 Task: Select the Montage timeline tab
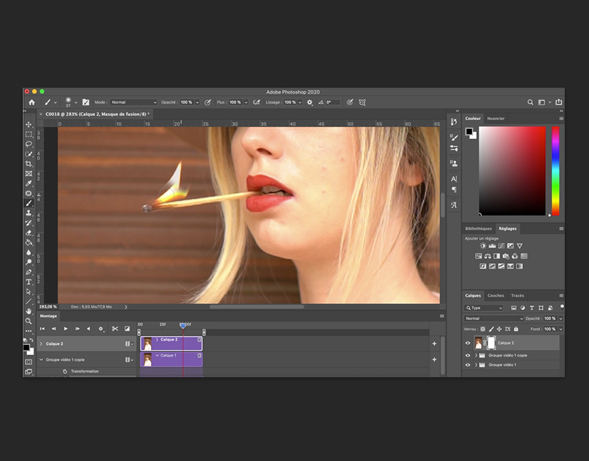point(48,316)
